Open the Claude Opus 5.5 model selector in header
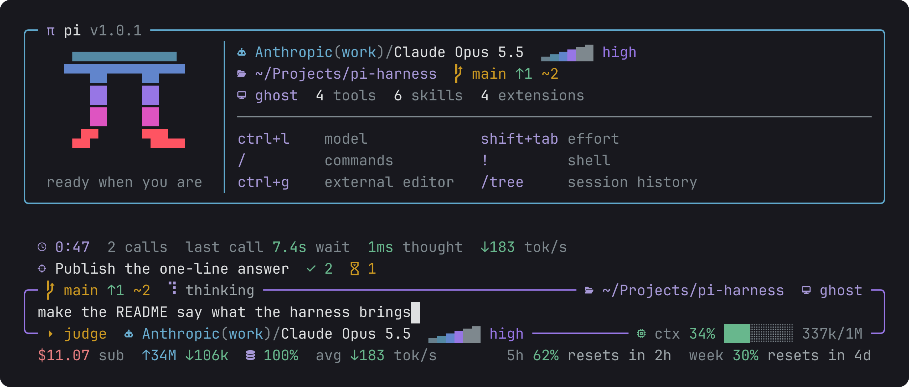909x387 pixels. click(458, 53)
